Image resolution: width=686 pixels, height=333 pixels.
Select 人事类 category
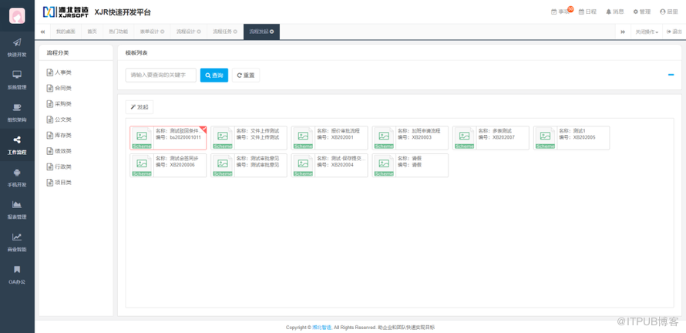(59, 72)
